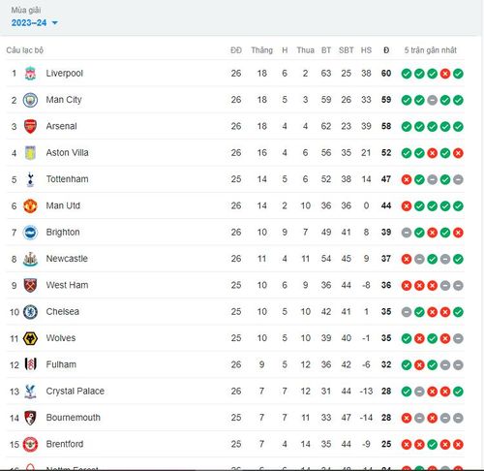Click the Brentford club crest

30,444
